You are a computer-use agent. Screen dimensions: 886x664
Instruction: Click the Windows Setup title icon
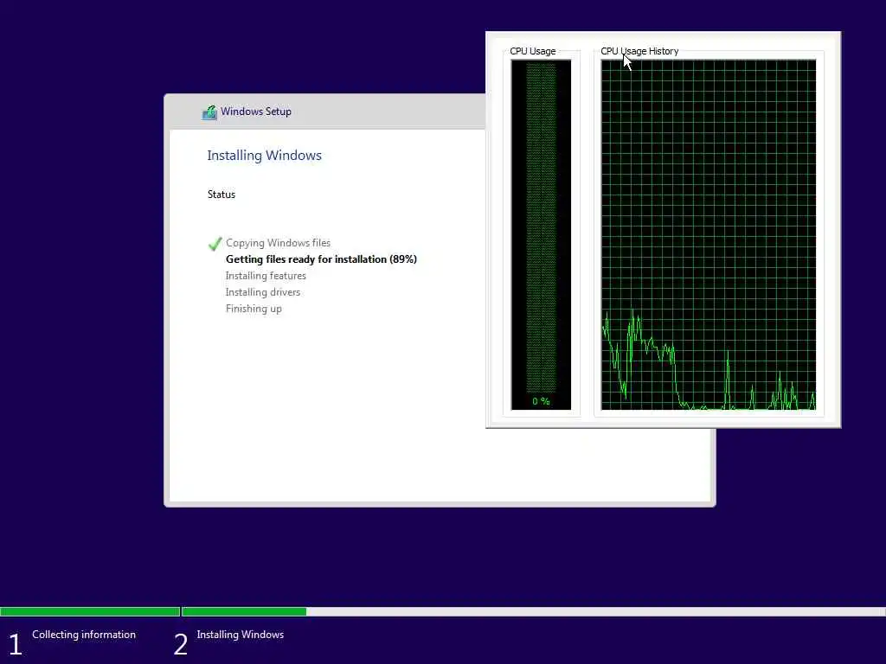coord(209,112)
